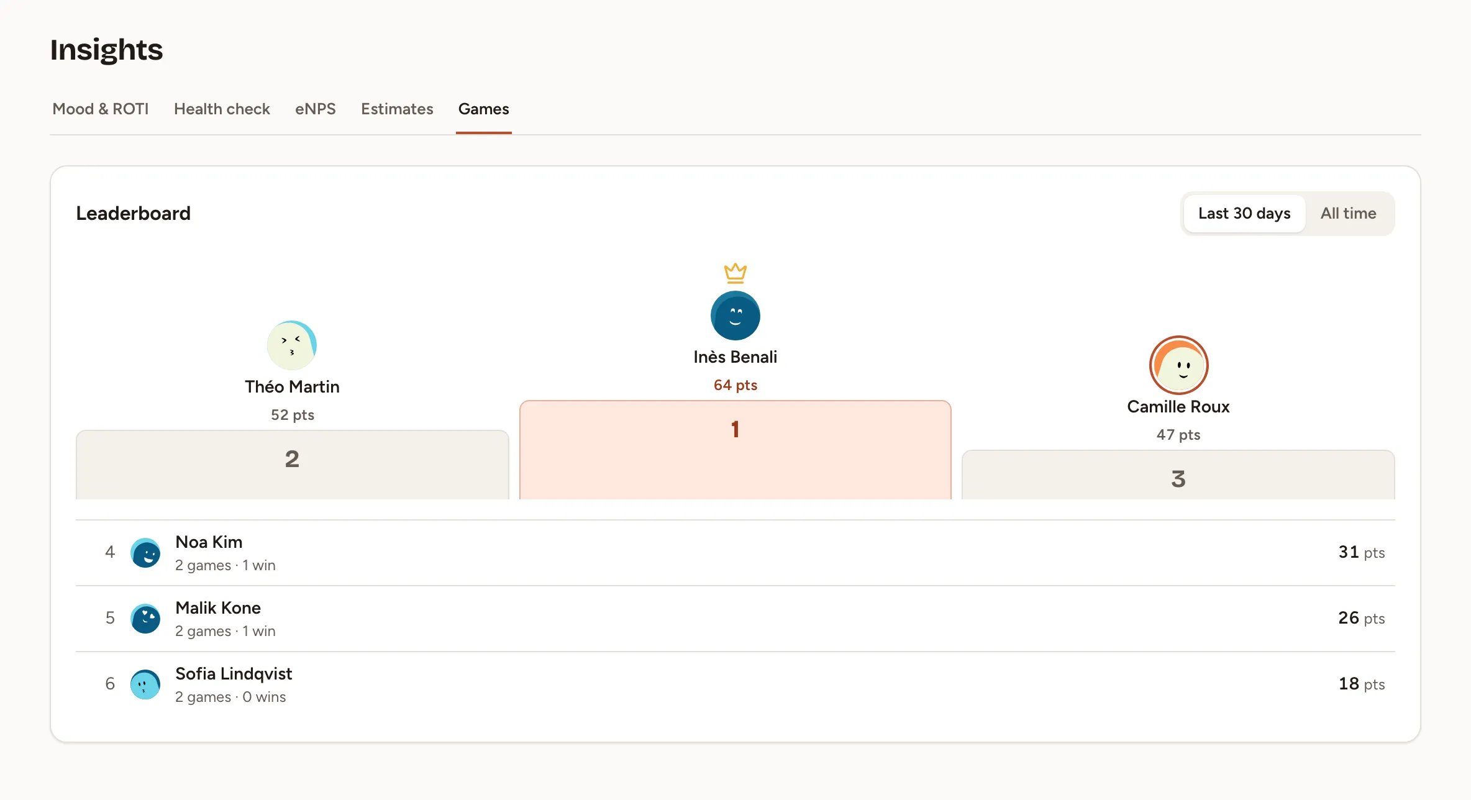Screen dimensions: 1471x800
Task: Click Sofia Lindqvist's avatar in the list
Action: [145, 684]
